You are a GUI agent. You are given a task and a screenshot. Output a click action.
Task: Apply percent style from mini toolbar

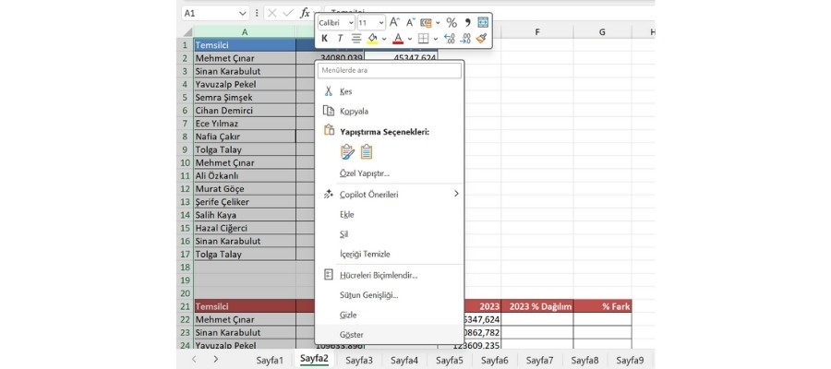coord(452,22)
